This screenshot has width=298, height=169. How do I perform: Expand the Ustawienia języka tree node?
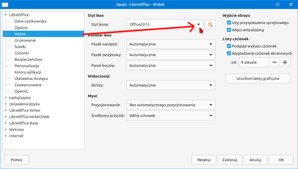pos(6,104)
